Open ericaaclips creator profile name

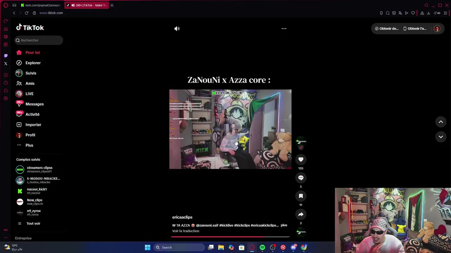pyautogui.click(x=182, y=217)
